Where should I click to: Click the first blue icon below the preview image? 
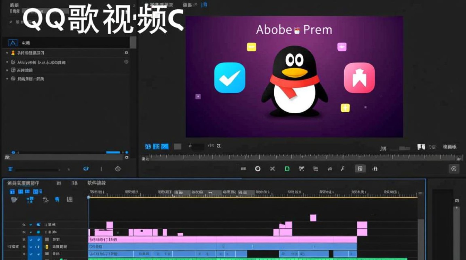148,147
